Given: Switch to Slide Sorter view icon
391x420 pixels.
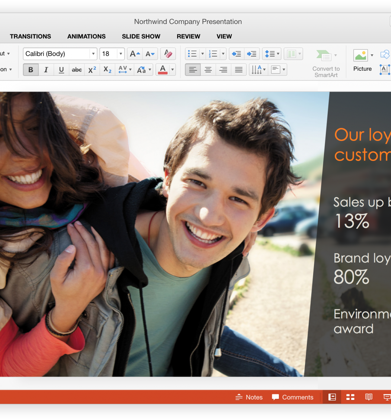Looking at the screenshot, I should (350, 397).
